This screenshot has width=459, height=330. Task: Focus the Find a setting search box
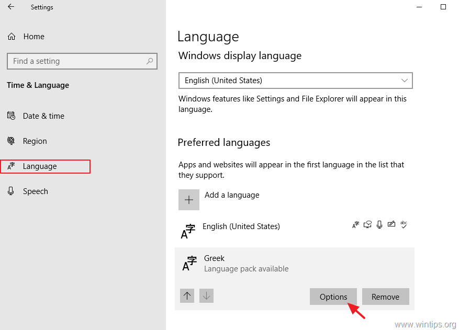click(82, 61)
